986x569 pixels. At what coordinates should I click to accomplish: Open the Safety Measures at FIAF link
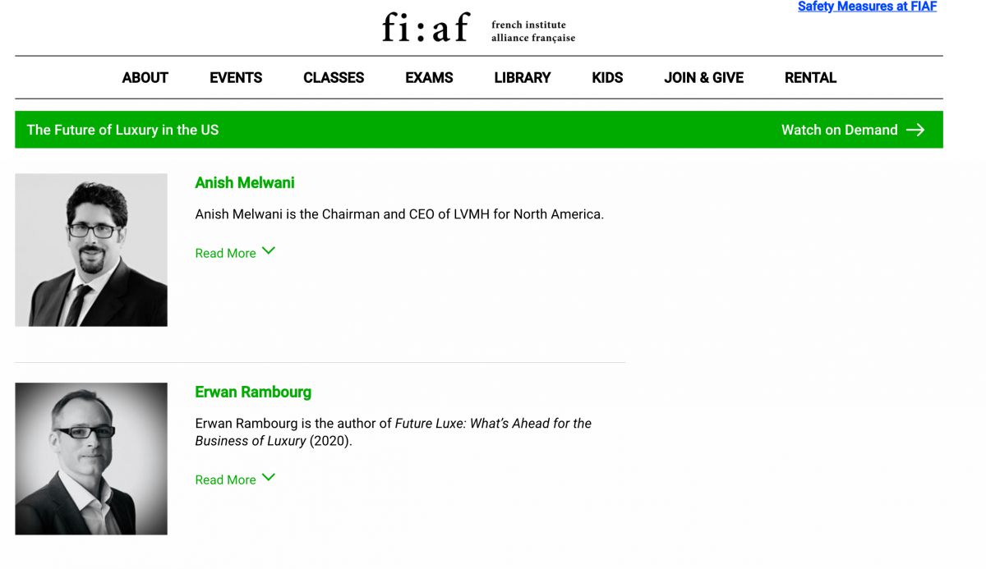click(867, 7)
